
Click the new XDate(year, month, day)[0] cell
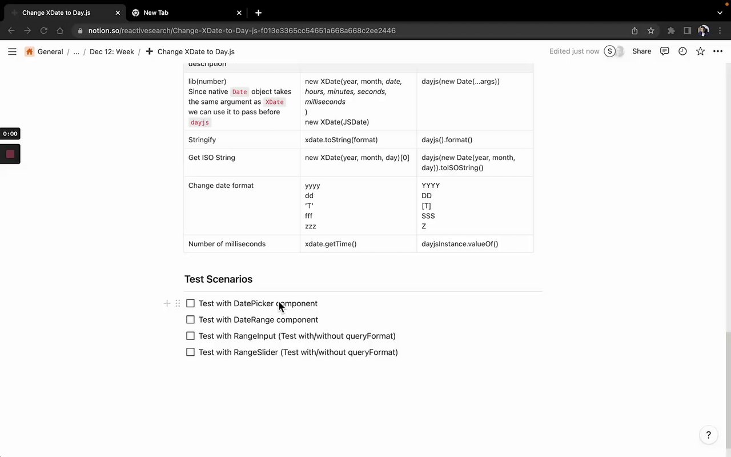358,163
